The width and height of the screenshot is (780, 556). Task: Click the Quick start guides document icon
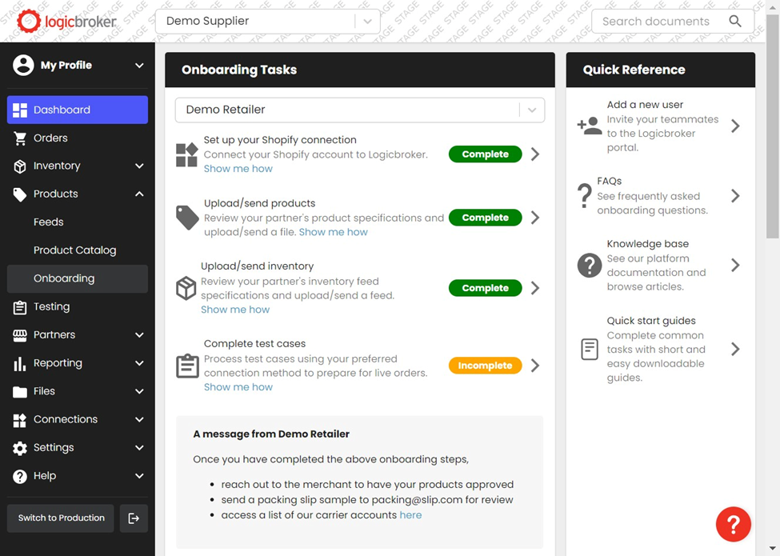[x=590, y=349]
